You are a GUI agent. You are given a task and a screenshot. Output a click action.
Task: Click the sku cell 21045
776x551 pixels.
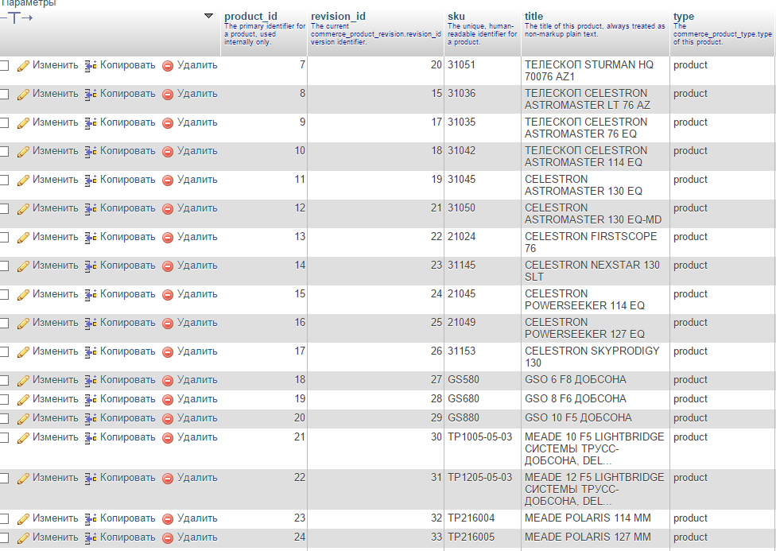(x=461, y=294)
